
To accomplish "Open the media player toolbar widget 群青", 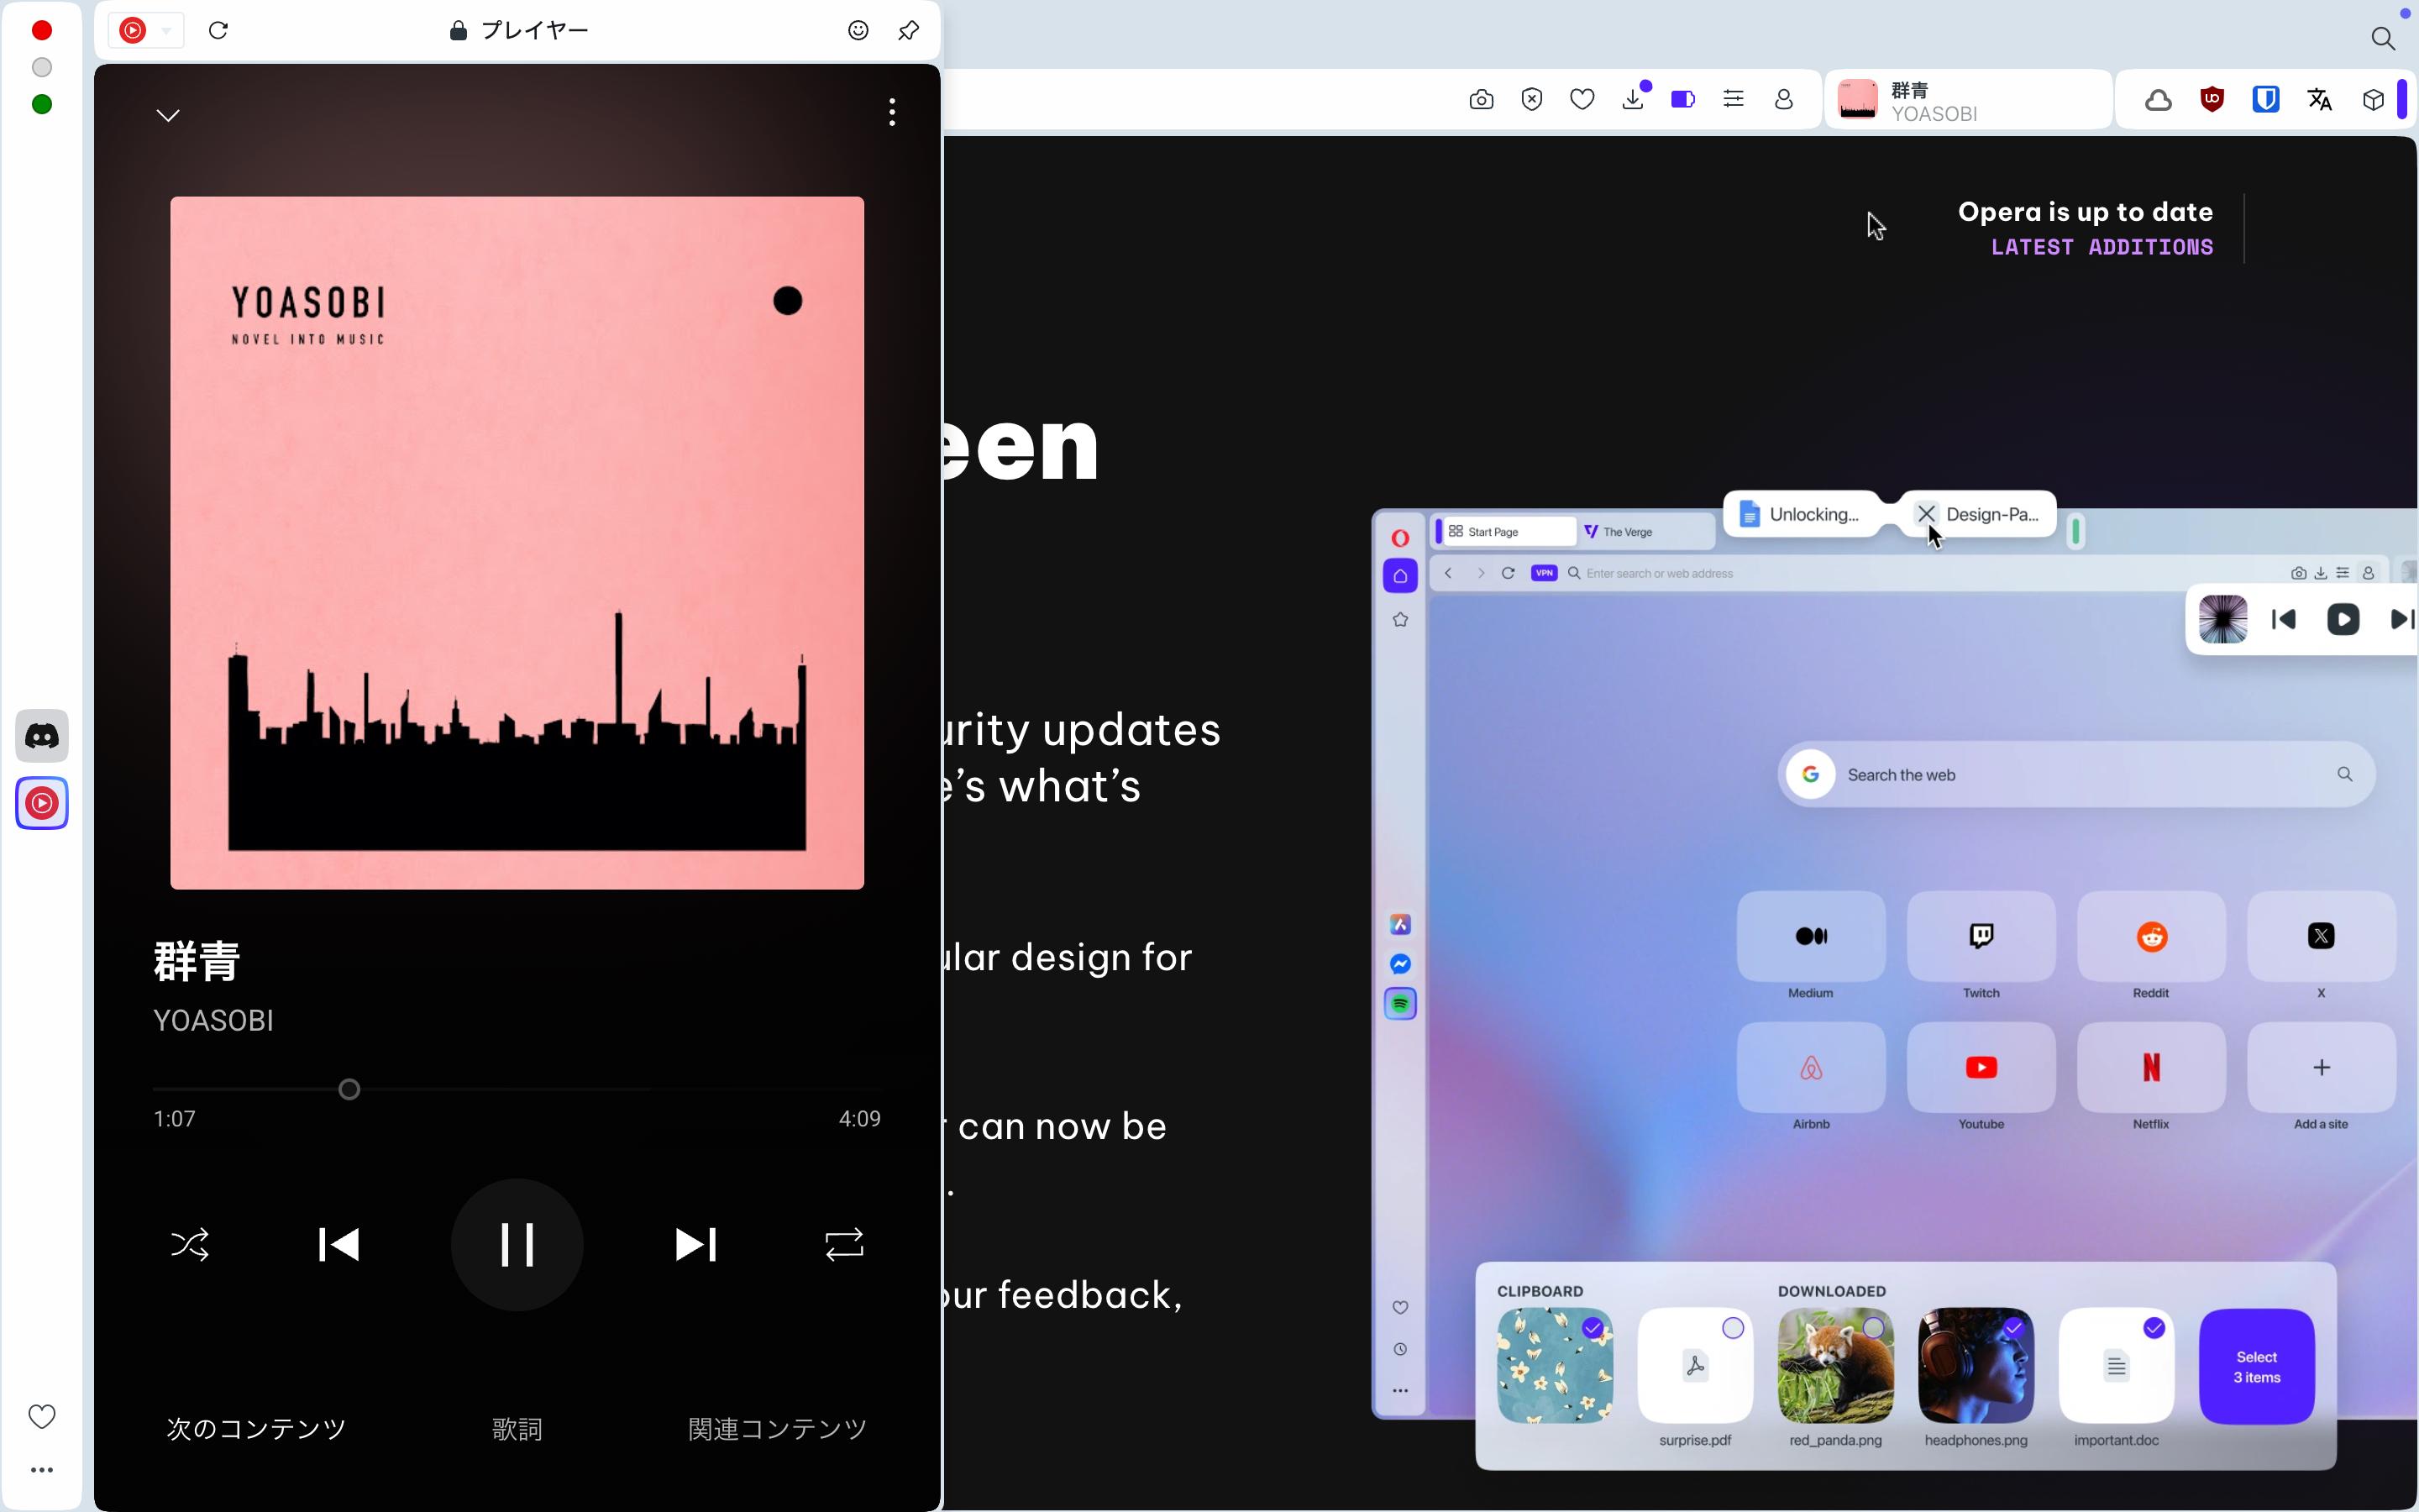I will 1968,100.
